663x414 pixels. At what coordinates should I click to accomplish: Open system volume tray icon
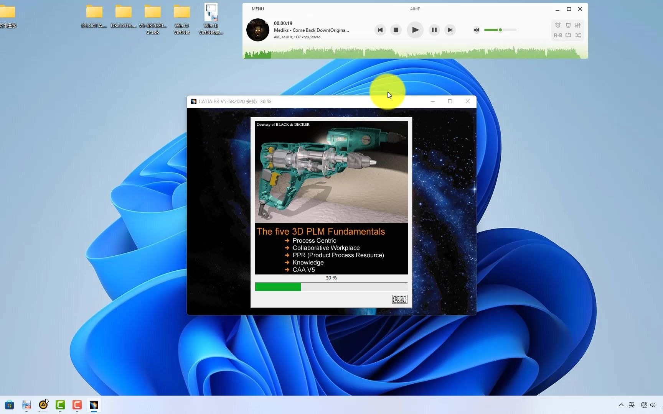[653, 405]
